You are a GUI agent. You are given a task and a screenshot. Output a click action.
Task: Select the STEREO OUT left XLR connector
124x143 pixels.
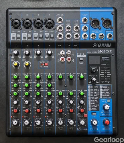pyautogui.click(x=95, y=23)
